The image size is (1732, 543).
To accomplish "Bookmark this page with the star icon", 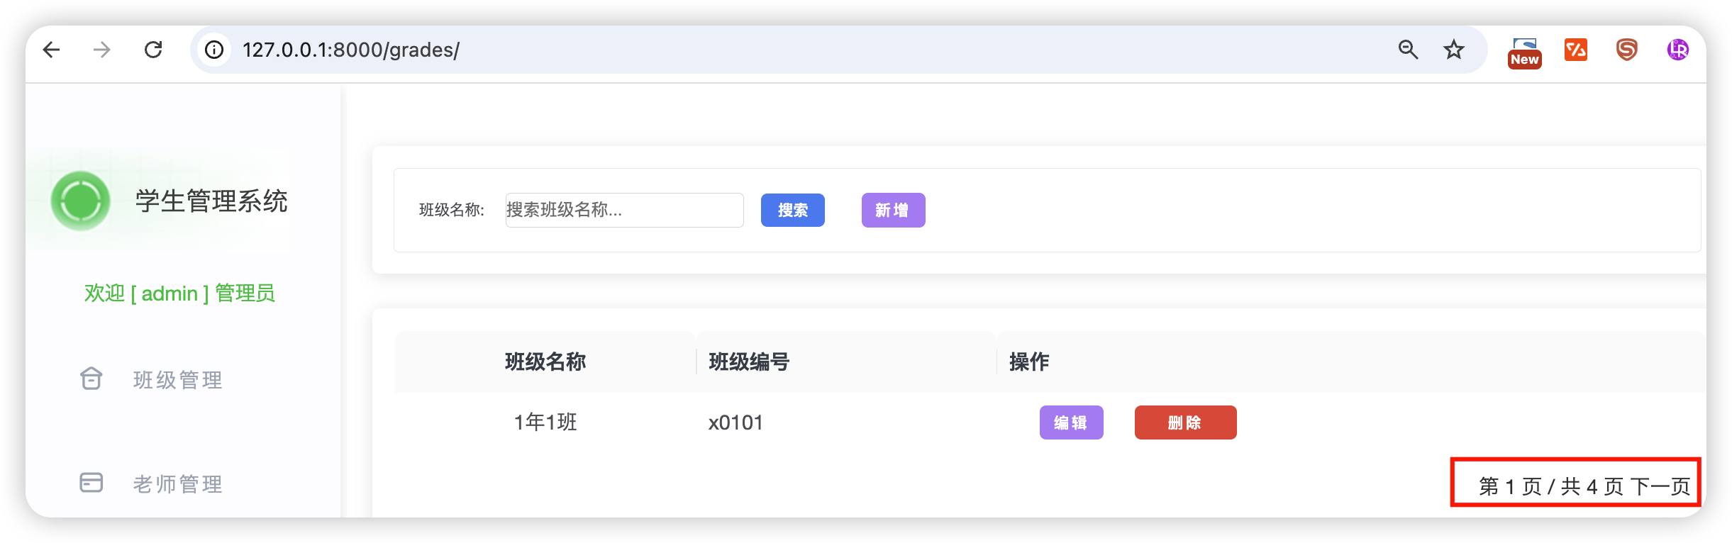I will 1454,50.
